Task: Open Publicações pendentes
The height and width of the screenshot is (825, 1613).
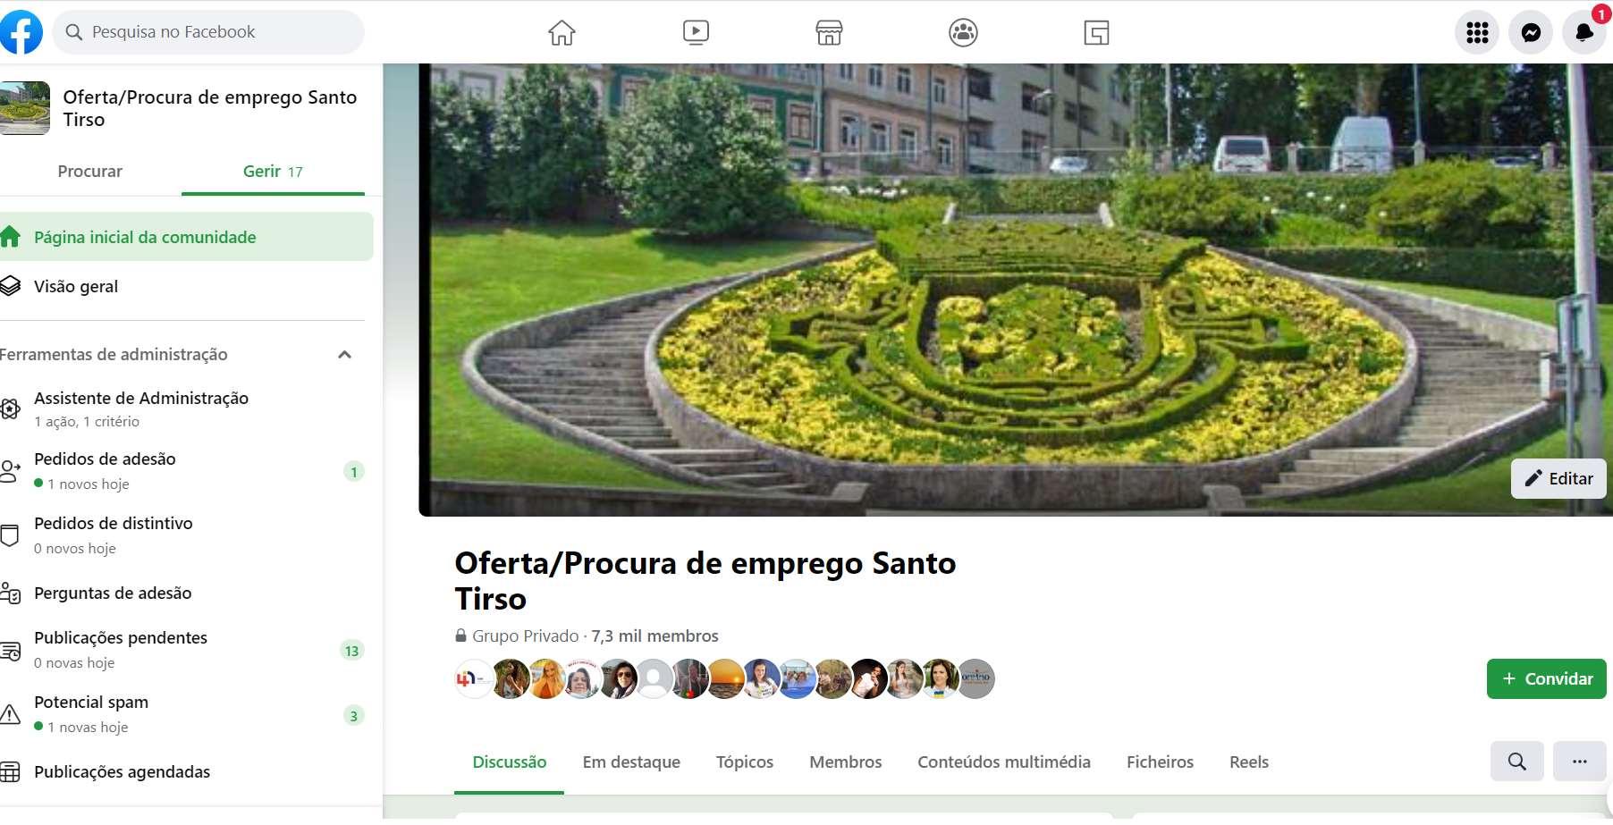Action: coord(183,649)
